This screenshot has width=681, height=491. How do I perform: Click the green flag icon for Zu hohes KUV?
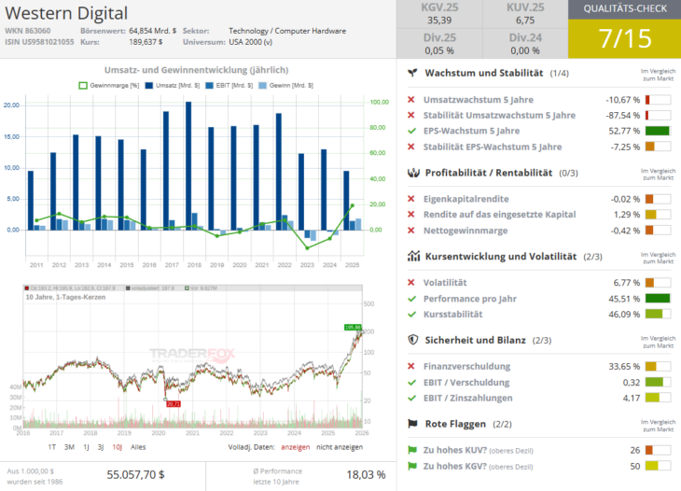click(412, 450)
